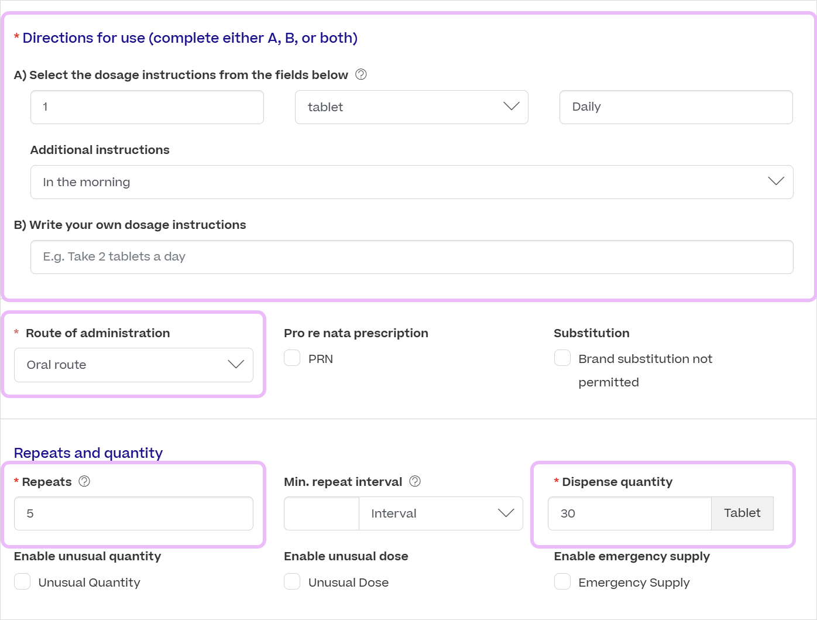This screenshot has width=817, height=620.
Task: Click the Daily frequency field
Action: [x=675, y=107]
